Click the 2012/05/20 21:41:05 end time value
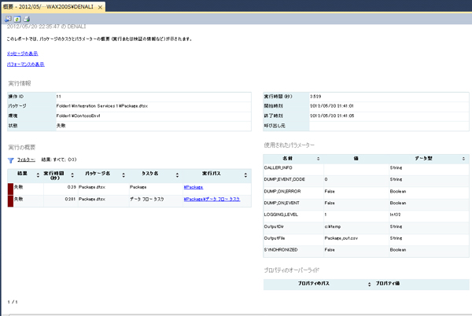The height and width of the screenshot is (316, 472). point(332,116)
